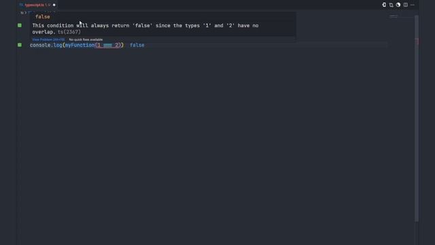Split the editor with the split icon
This screenshot has width=435, height=245.
tap(406, 5)
